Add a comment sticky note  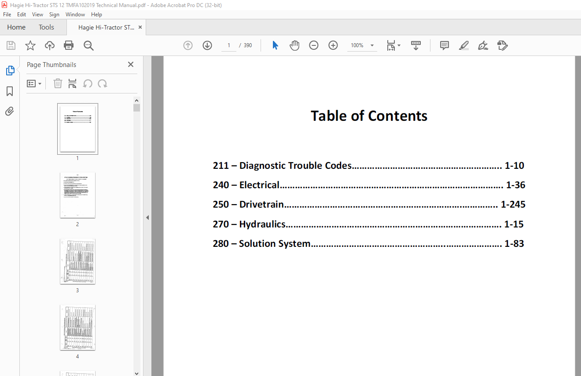coord(445,45)
